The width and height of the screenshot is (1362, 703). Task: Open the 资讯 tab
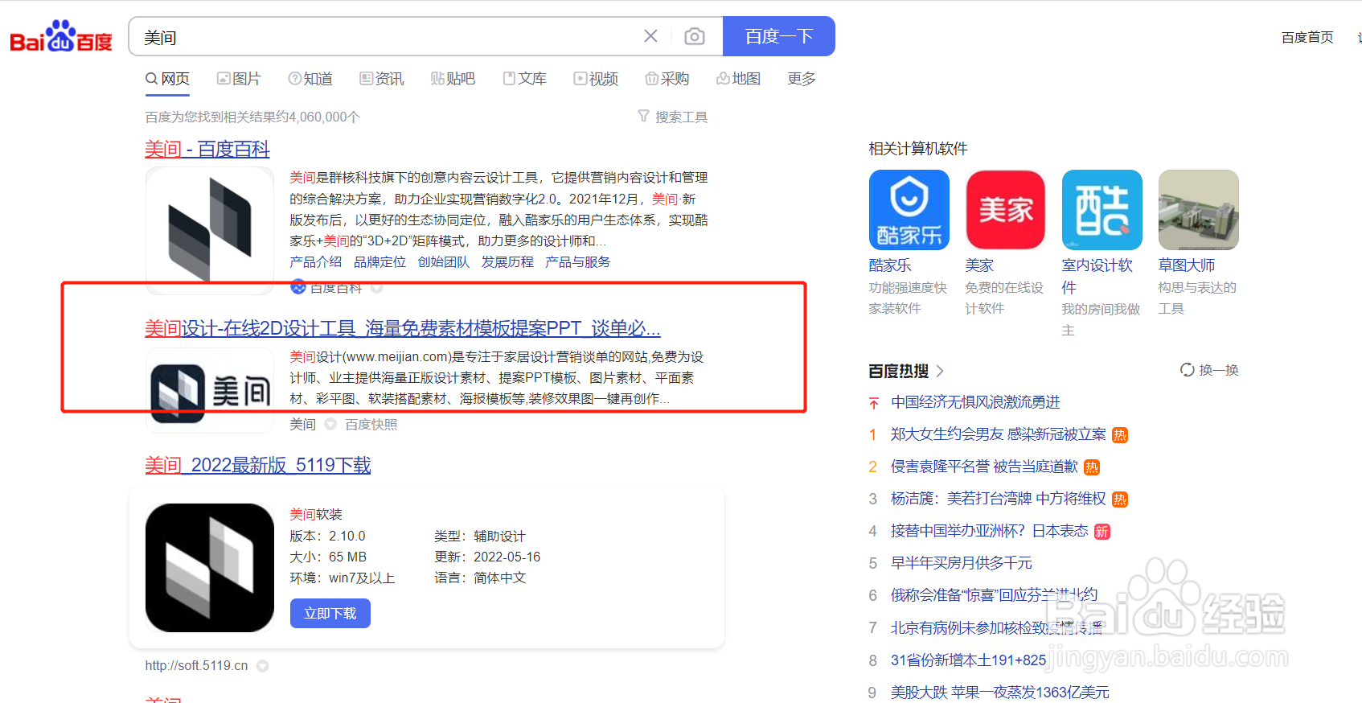(382, 79)
